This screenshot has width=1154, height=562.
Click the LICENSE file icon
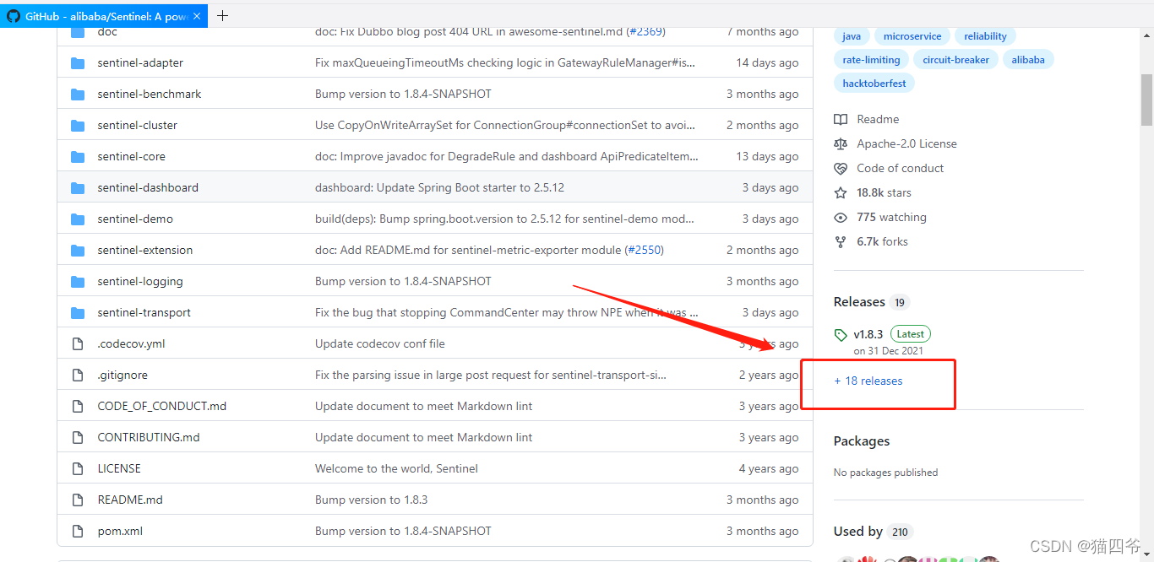point(78,469)
